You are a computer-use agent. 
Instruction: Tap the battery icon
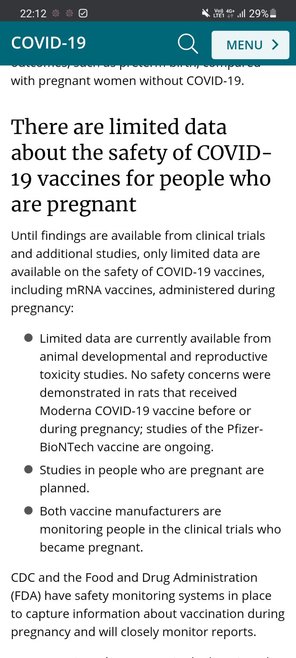273,14
